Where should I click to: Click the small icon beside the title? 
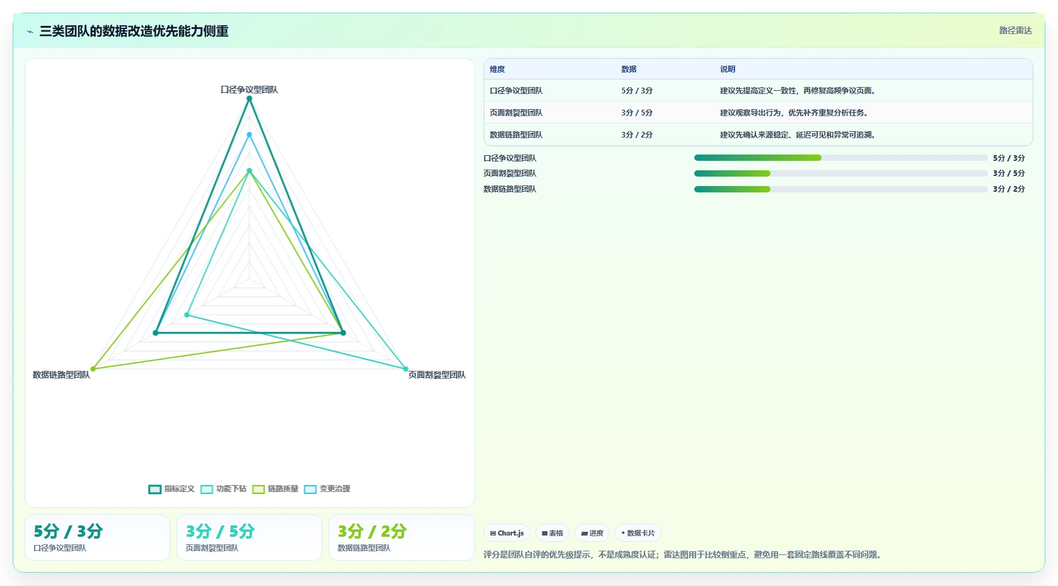click(x=30, y=32)
